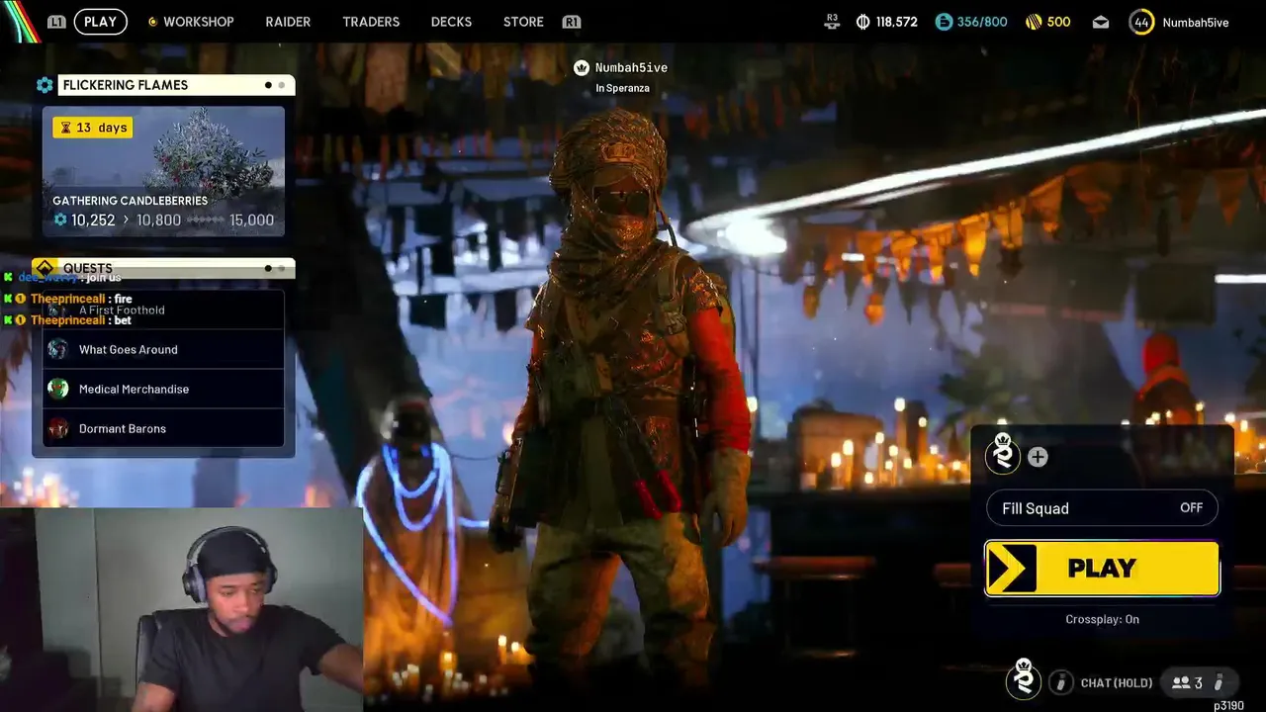Image resolution: width=1266 pixels, height=712 pixels.
Task: Click the player nameplate icon above character
Action: tap(582, 67)
